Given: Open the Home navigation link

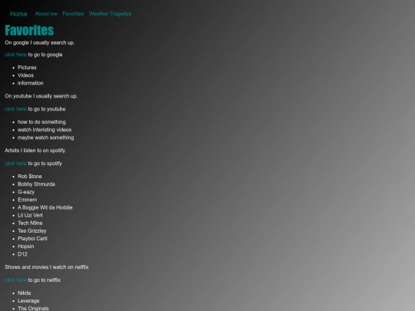Looking at the screenshot, I should tap(18, 14).
